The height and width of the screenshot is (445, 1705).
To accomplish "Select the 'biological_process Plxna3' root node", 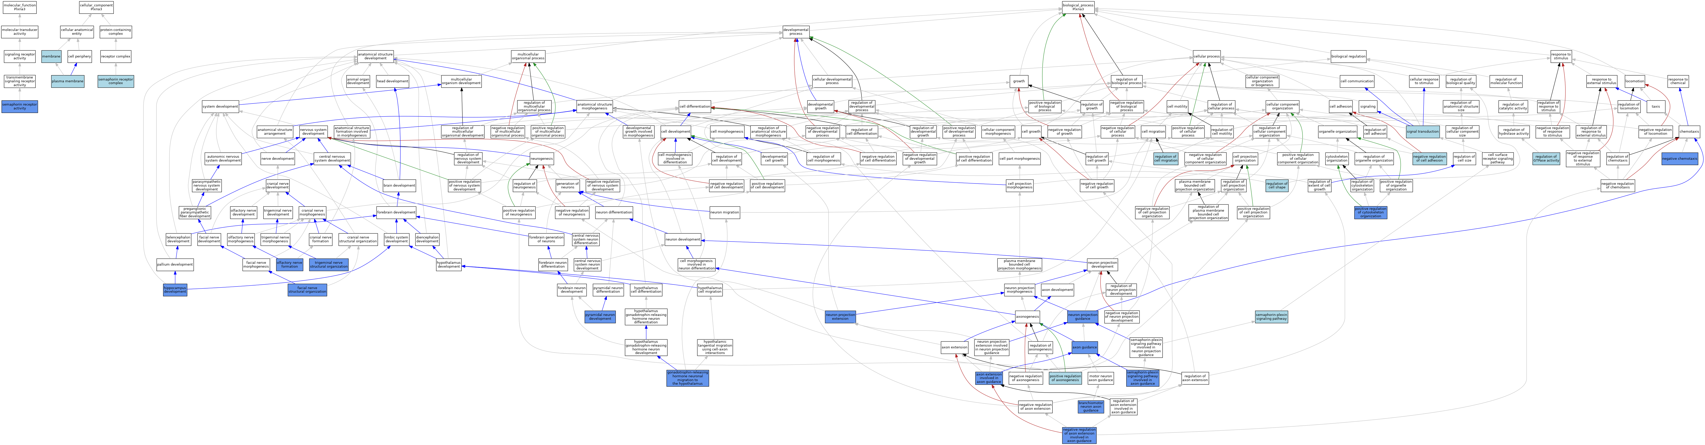I will pyautogui.click(x=1078, y=7).
